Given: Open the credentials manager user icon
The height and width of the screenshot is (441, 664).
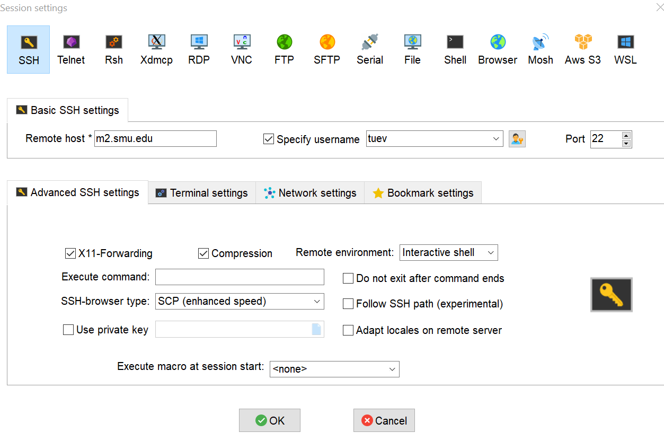Looking at the screenshot, I should pyautogui.click(x=517, y=139).
